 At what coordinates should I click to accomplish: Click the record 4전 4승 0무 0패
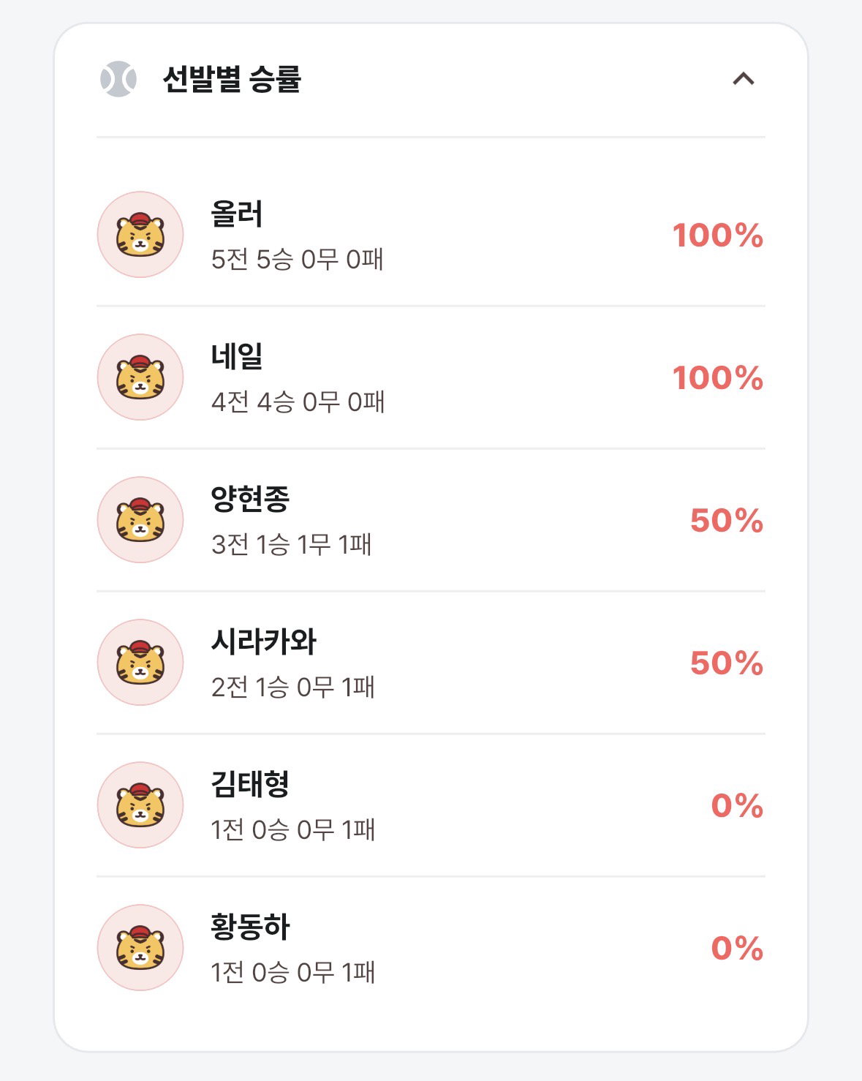[x=298, y=402]
